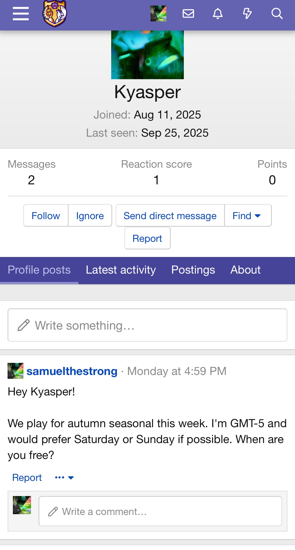Viewport: 295px width, 550px height.
Task: Open the direct messages envelope icon
Action: [188, 14]
